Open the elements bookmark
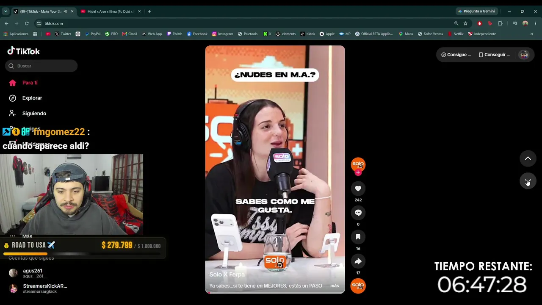This screenshot has width=542, height=305. 286,34
